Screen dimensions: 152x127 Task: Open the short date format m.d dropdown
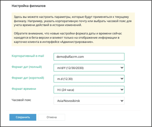[x=89, y=79]
